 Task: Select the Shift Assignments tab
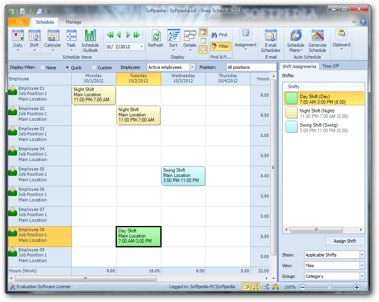click(x=299, y=66)
